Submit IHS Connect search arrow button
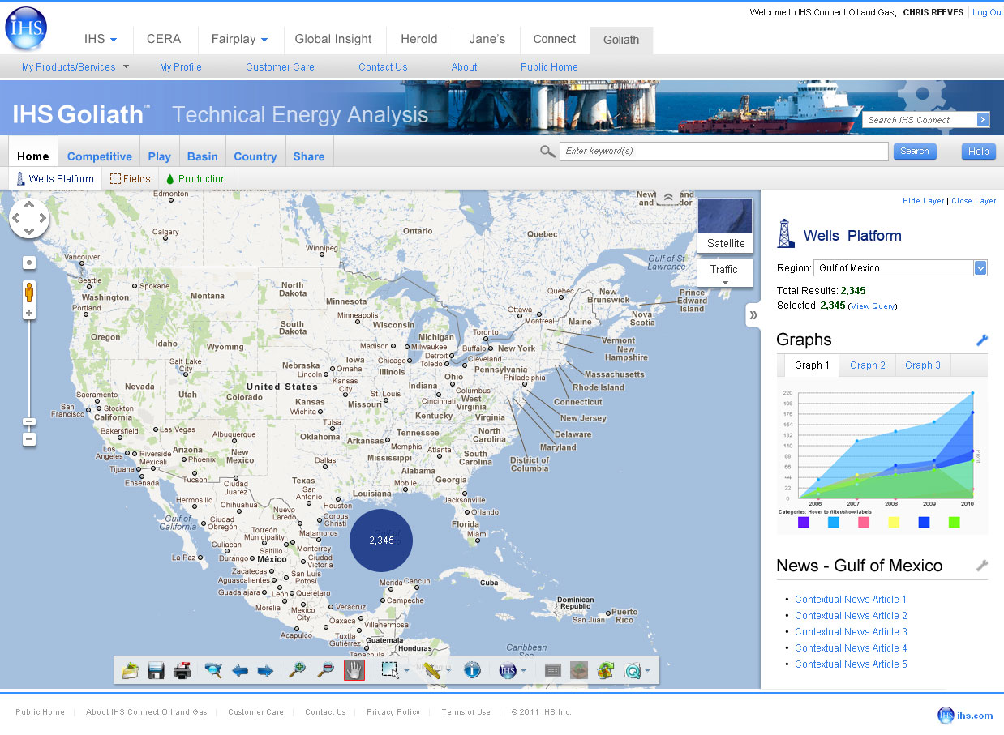 [x=983, y=120]
